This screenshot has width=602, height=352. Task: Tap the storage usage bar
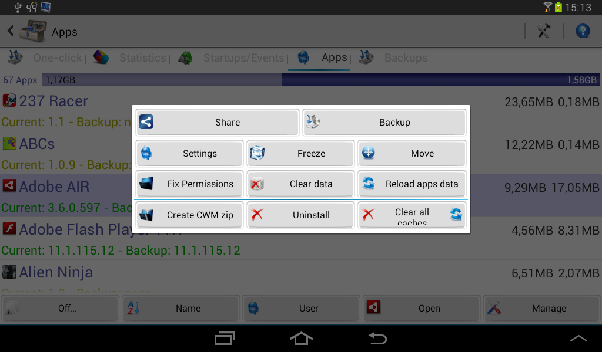coord(294,80)
